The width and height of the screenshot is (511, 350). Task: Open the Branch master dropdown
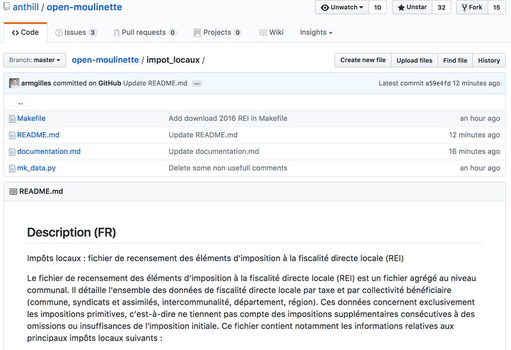tap(35, 60)
